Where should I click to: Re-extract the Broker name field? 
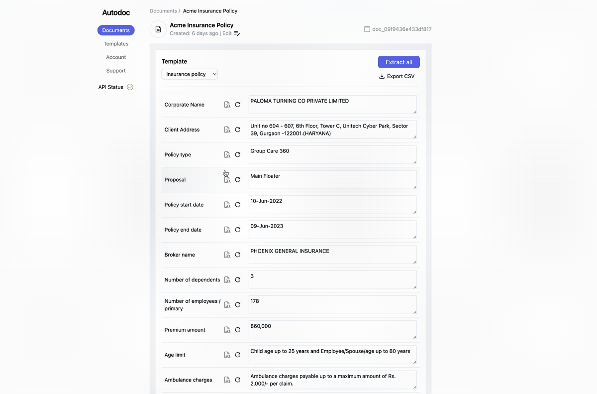point(238,255)
